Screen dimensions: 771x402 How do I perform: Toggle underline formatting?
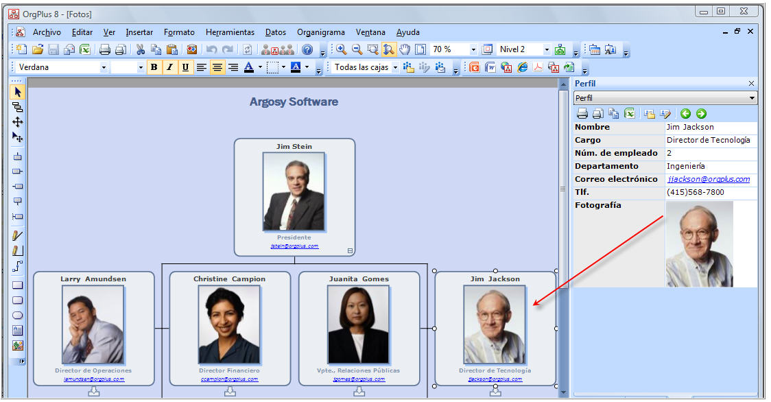point(185,67)
